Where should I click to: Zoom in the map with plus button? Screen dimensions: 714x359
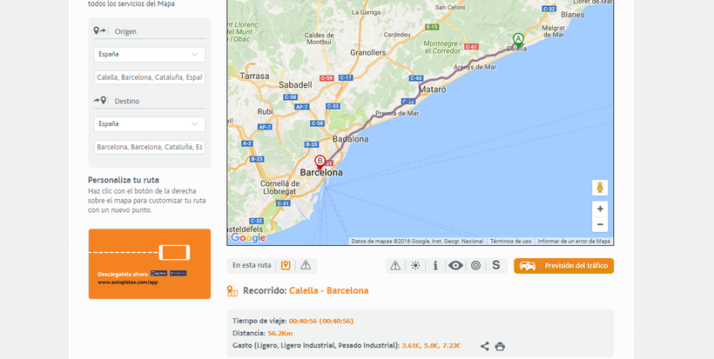click(600, 209)
